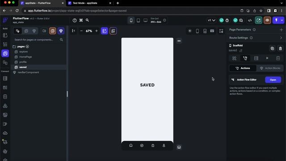The height and width of the screenshot is (161, 286).
Task: Open the Widget Tree panel
Action: tap(5, 44)
